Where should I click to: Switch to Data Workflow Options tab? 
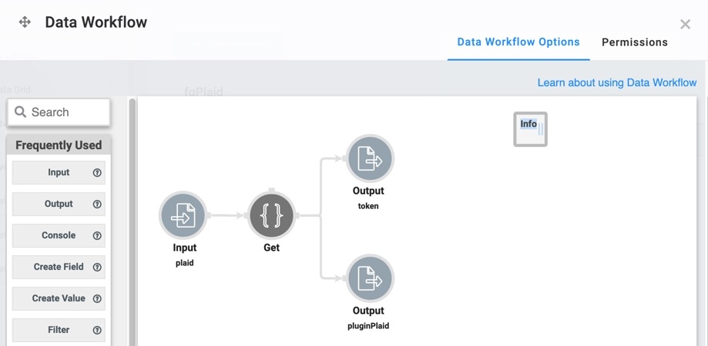click(x=518, y=42)
